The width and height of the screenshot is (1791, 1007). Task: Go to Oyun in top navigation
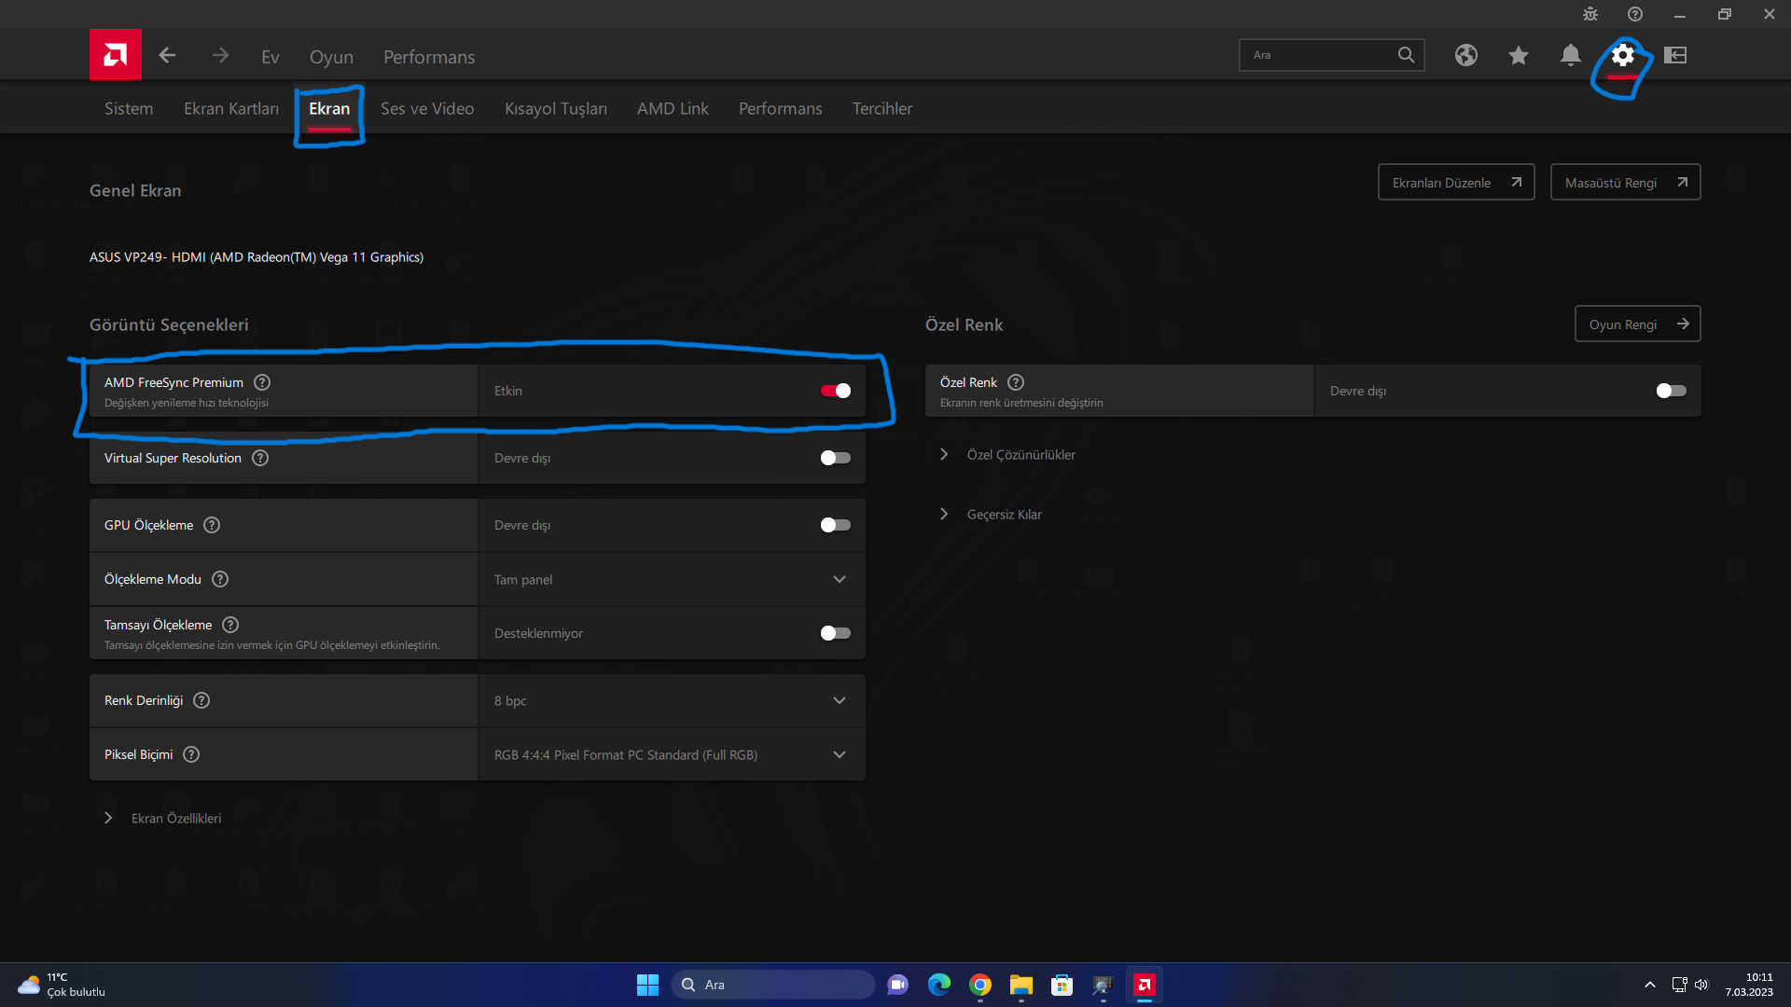(x=331, y=57)
